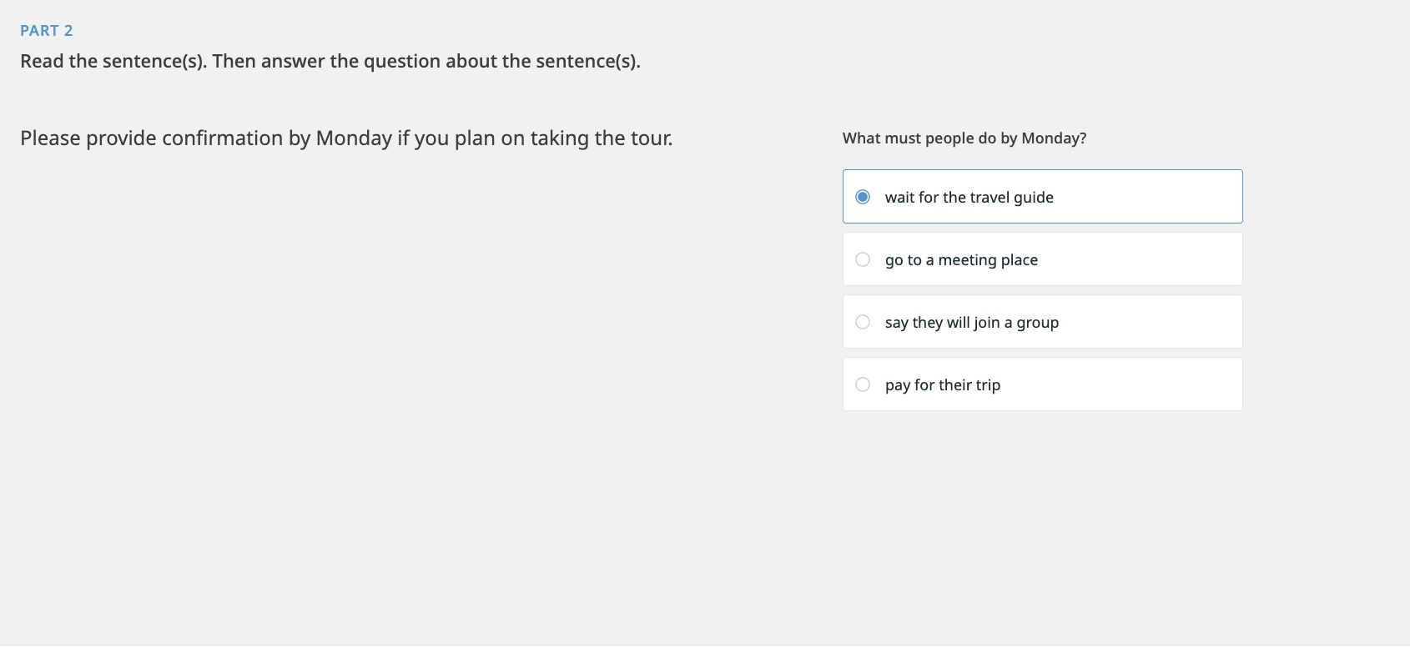1410x648 pixels.
Task: Click the radio circle beside "pay for their trip"
Action: tap(863, 384)
